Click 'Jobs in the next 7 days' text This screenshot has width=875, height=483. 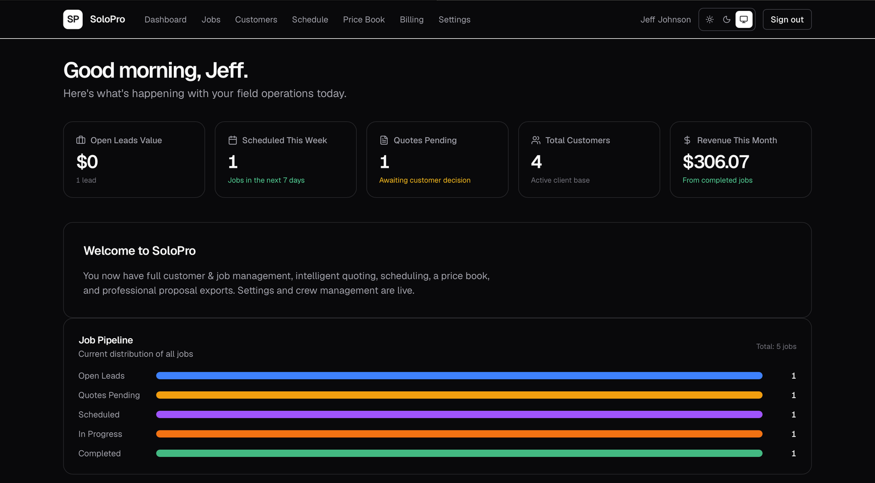(266, 180)
